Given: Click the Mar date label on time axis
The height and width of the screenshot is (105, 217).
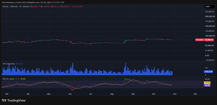Looking at the screenshot, I should (x=7, y=94).
